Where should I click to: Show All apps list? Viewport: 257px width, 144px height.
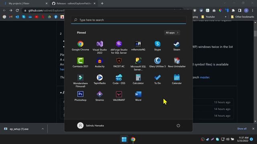tap(172, 33)
